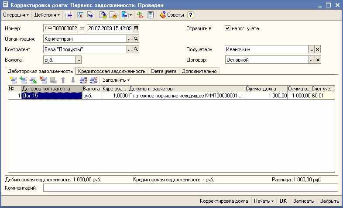Click the go-to-structure icon with two documents

[x=91, y=15]
